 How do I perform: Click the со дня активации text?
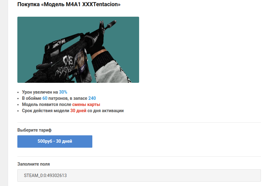pos(105,111)
